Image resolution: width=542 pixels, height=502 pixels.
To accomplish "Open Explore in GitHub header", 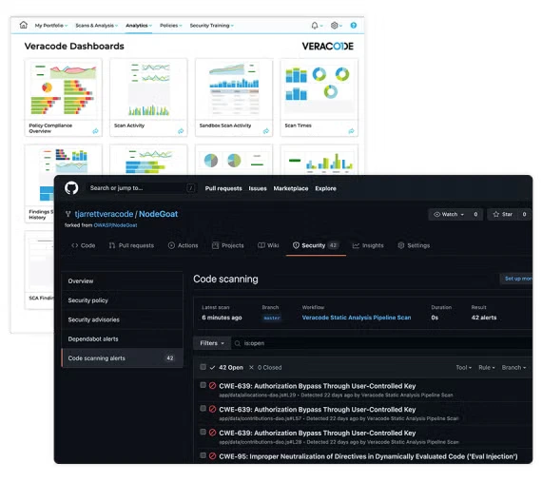I will (x=325, y=188).
